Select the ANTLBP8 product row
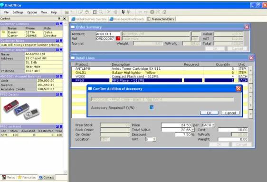This screenshot has width=267, height=182. [160, 68]
